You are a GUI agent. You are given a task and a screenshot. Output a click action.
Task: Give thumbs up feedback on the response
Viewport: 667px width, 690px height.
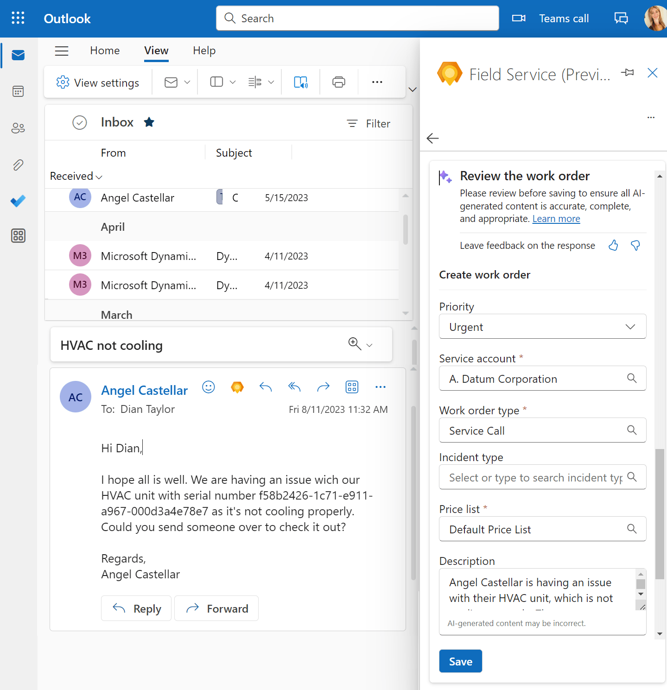coord(613,246)
